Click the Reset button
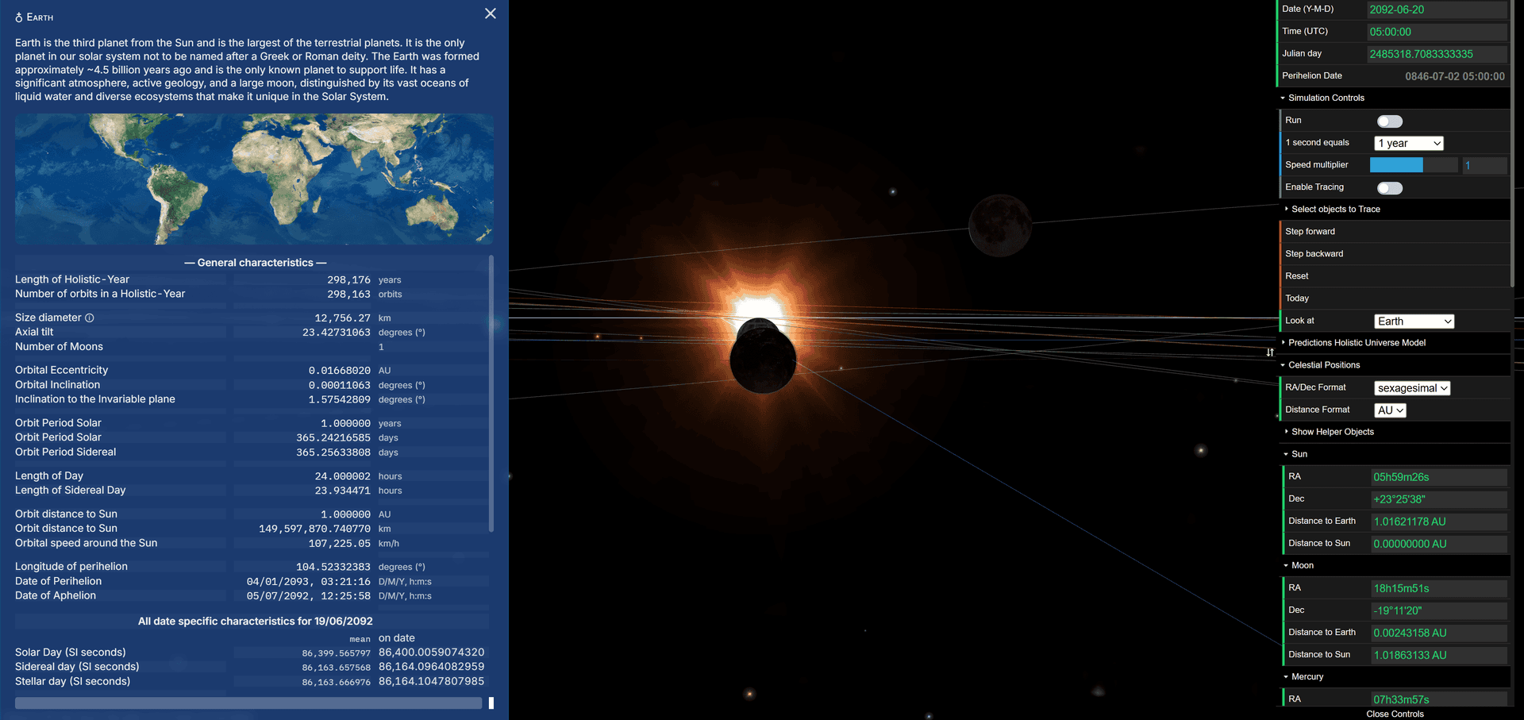Image resolution: width=1524 pixels, height=720 pixels. tap(1297, 275)
